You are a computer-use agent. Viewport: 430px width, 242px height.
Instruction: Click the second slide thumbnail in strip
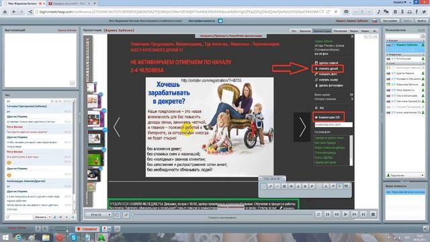[94, 102]
